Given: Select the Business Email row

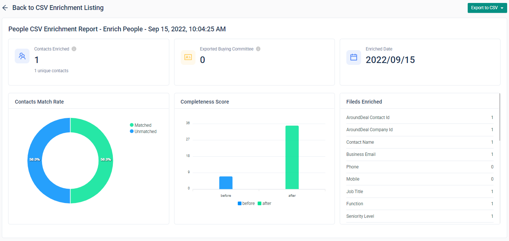Looking at the screenshot, I should tap(419, 154).
